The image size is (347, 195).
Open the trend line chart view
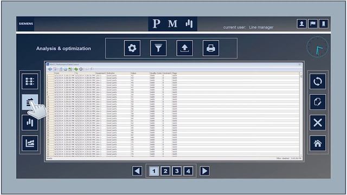point(30,143)
